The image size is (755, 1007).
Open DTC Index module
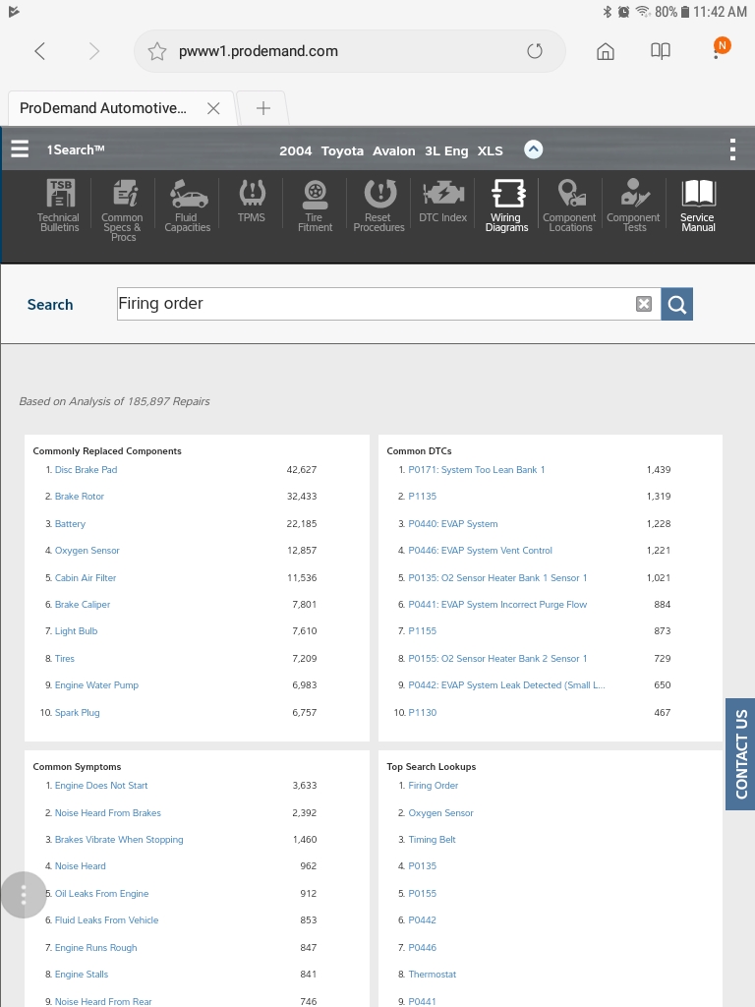click(443, 201)
